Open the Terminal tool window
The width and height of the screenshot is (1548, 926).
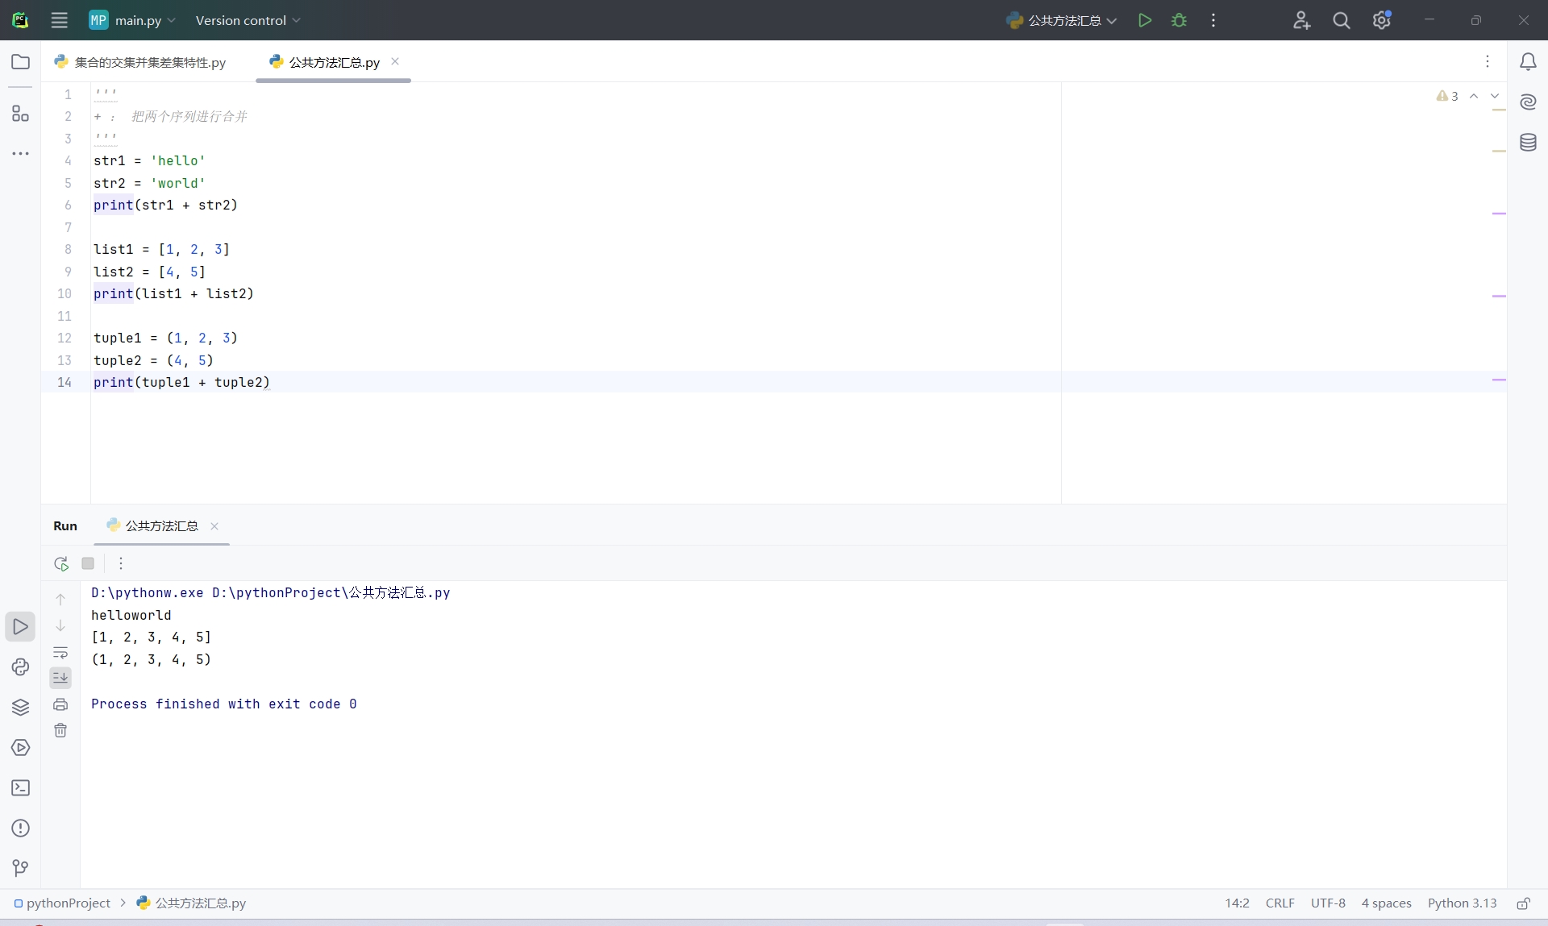click(20, 787)
